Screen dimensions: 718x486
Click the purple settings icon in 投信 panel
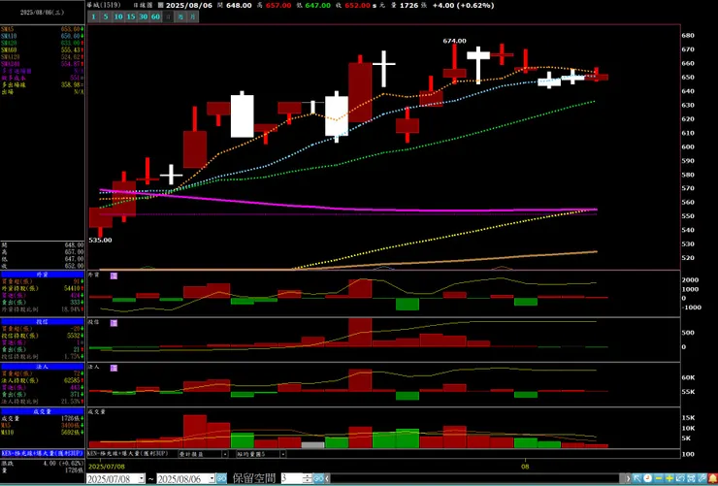coord(114,323)
